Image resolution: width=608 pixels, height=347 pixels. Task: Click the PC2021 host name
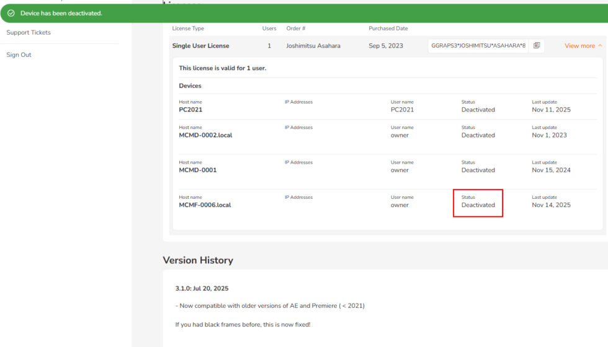pyautogui.click(x=190, y=110)
